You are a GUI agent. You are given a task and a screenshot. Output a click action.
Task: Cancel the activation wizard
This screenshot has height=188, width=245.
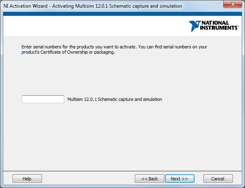218,179
